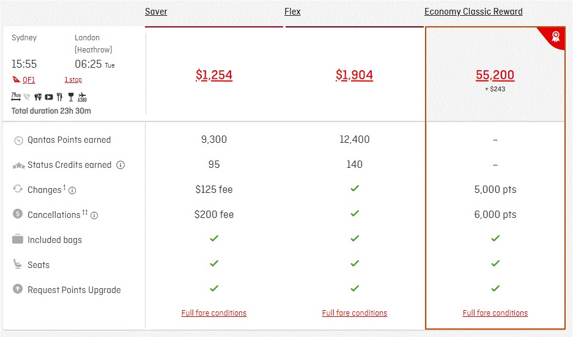Open Full fare conditions under Saver

[x=214, y=313]
